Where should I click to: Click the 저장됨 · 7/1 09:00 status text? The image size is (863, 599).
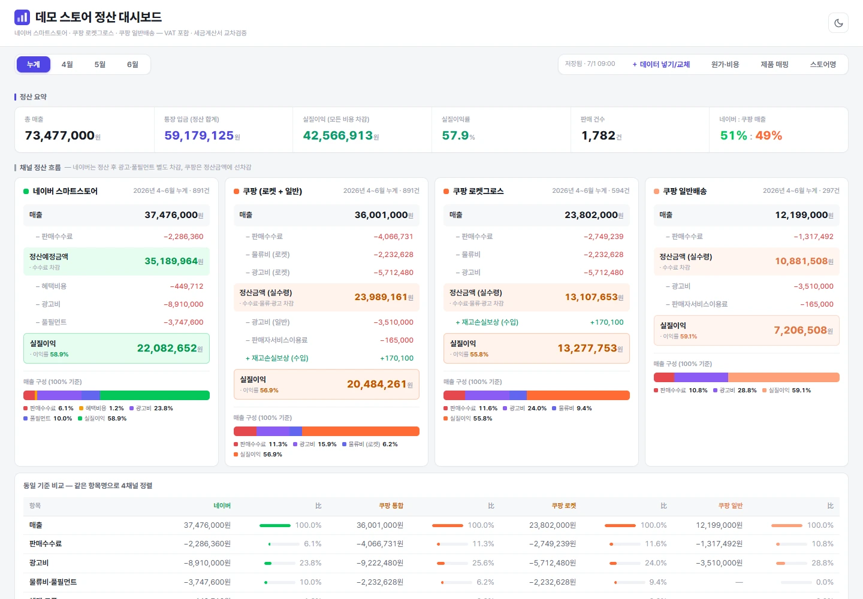(590, 64)
